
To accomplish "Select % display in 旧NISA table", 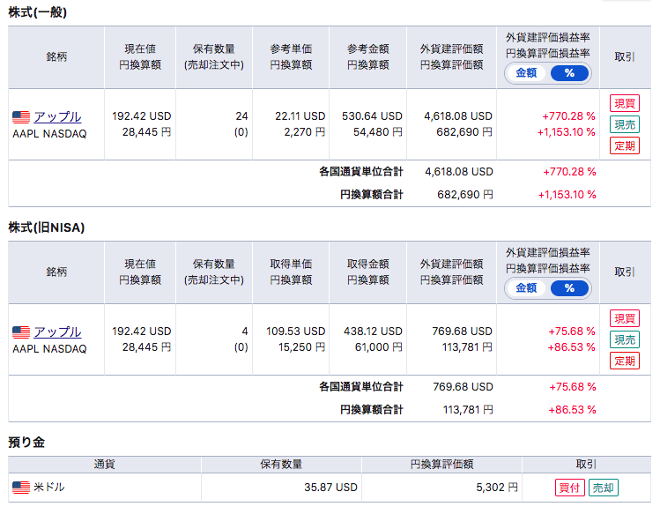I will (x=569, y=288).
